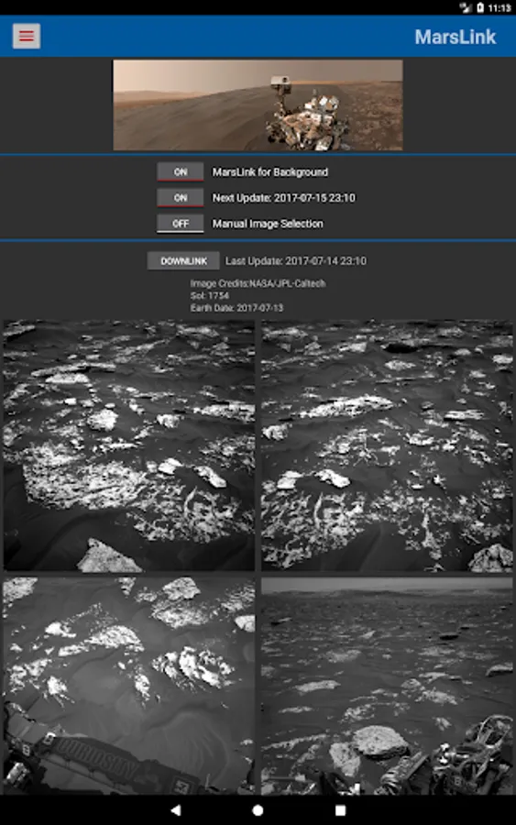Tap the Android home navigation button
The width and height of the screenshot is (516, 825).
pos(258,810)
